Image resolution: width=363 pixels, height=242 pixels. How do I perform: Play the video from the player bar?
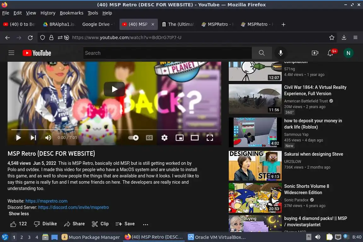pos(18,138)
